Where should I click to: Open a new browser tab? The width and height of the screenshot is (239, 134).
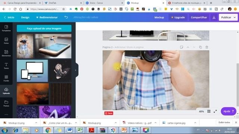[x=211, y=3]
